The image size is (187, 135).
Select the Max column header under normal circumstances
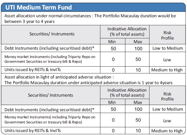point(138,42)
